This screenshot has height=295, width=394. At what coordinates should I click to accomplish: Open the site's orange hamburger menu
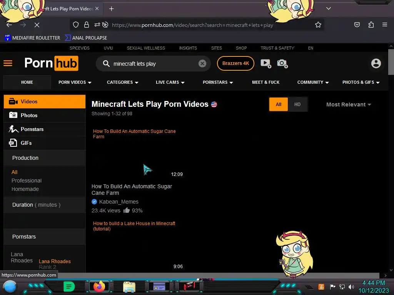(8, 63)
